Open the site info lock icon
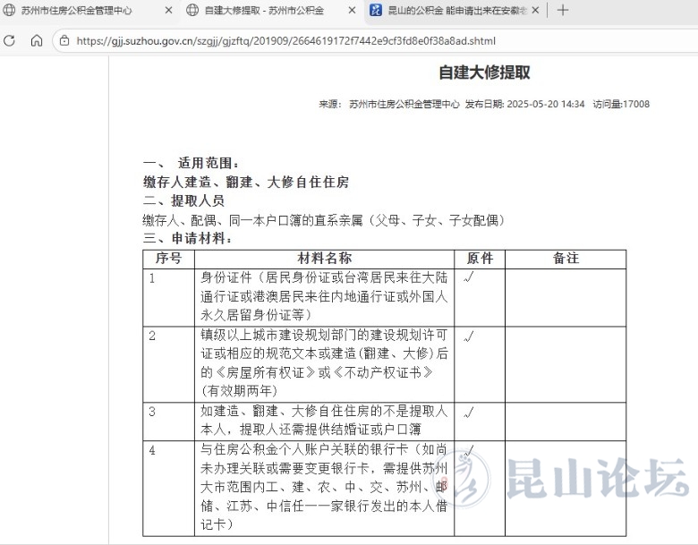 point(64,41)
